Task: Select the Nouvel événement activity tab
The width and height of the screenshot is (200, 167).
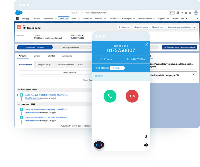Action: pos(65,65)
